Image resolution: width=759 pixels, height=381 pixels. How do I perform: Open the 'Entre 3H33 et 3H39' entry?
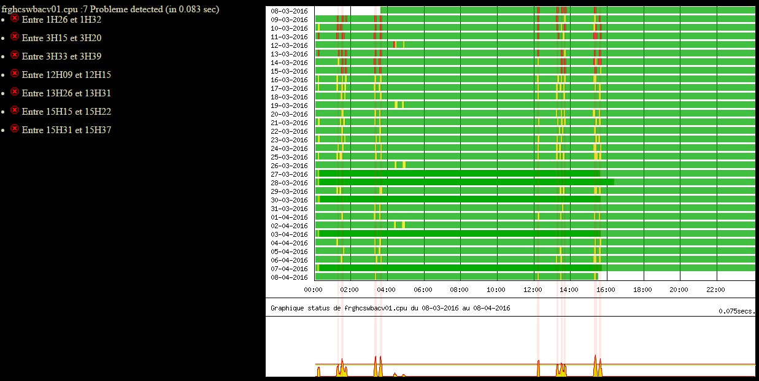pyautogui.click(x=61, y=56)
